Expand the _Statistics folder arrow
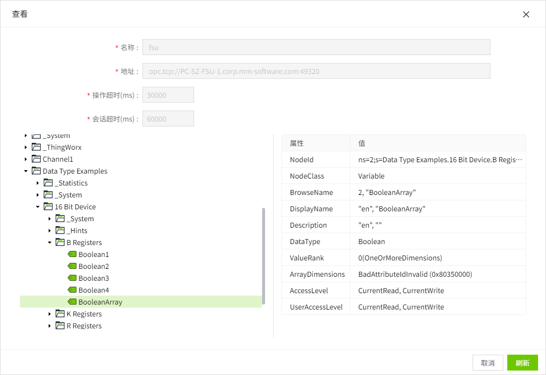Screen dimensions: 546x375 point(38,183)
